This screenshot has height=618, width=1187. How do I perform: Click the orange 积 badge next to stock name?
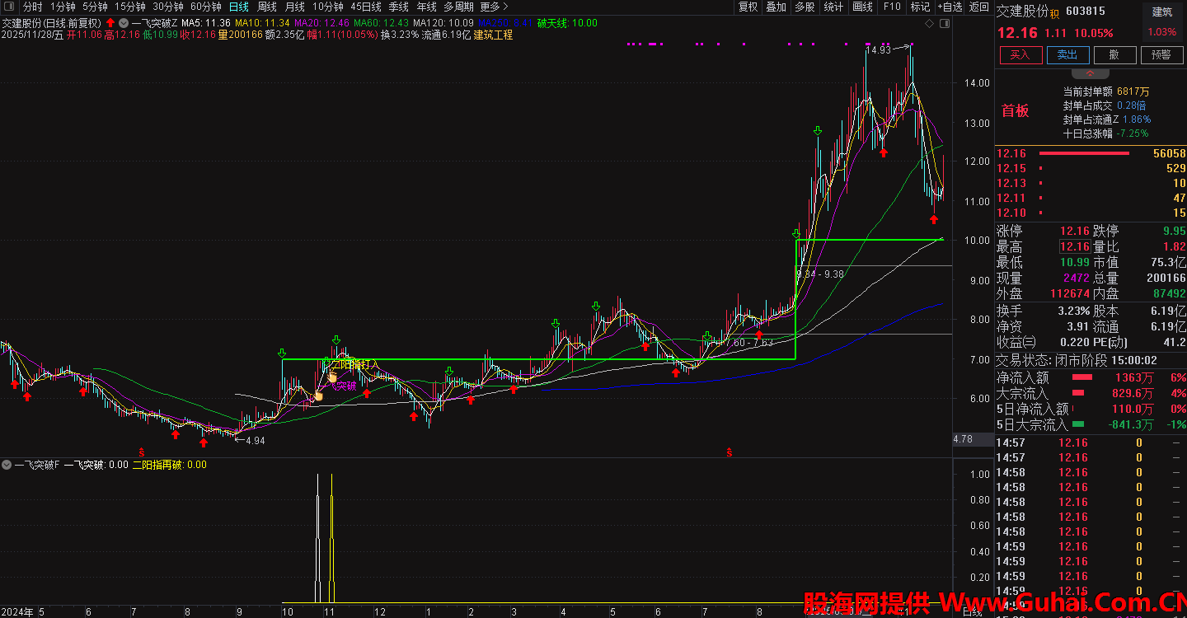tap(1054, 13)
